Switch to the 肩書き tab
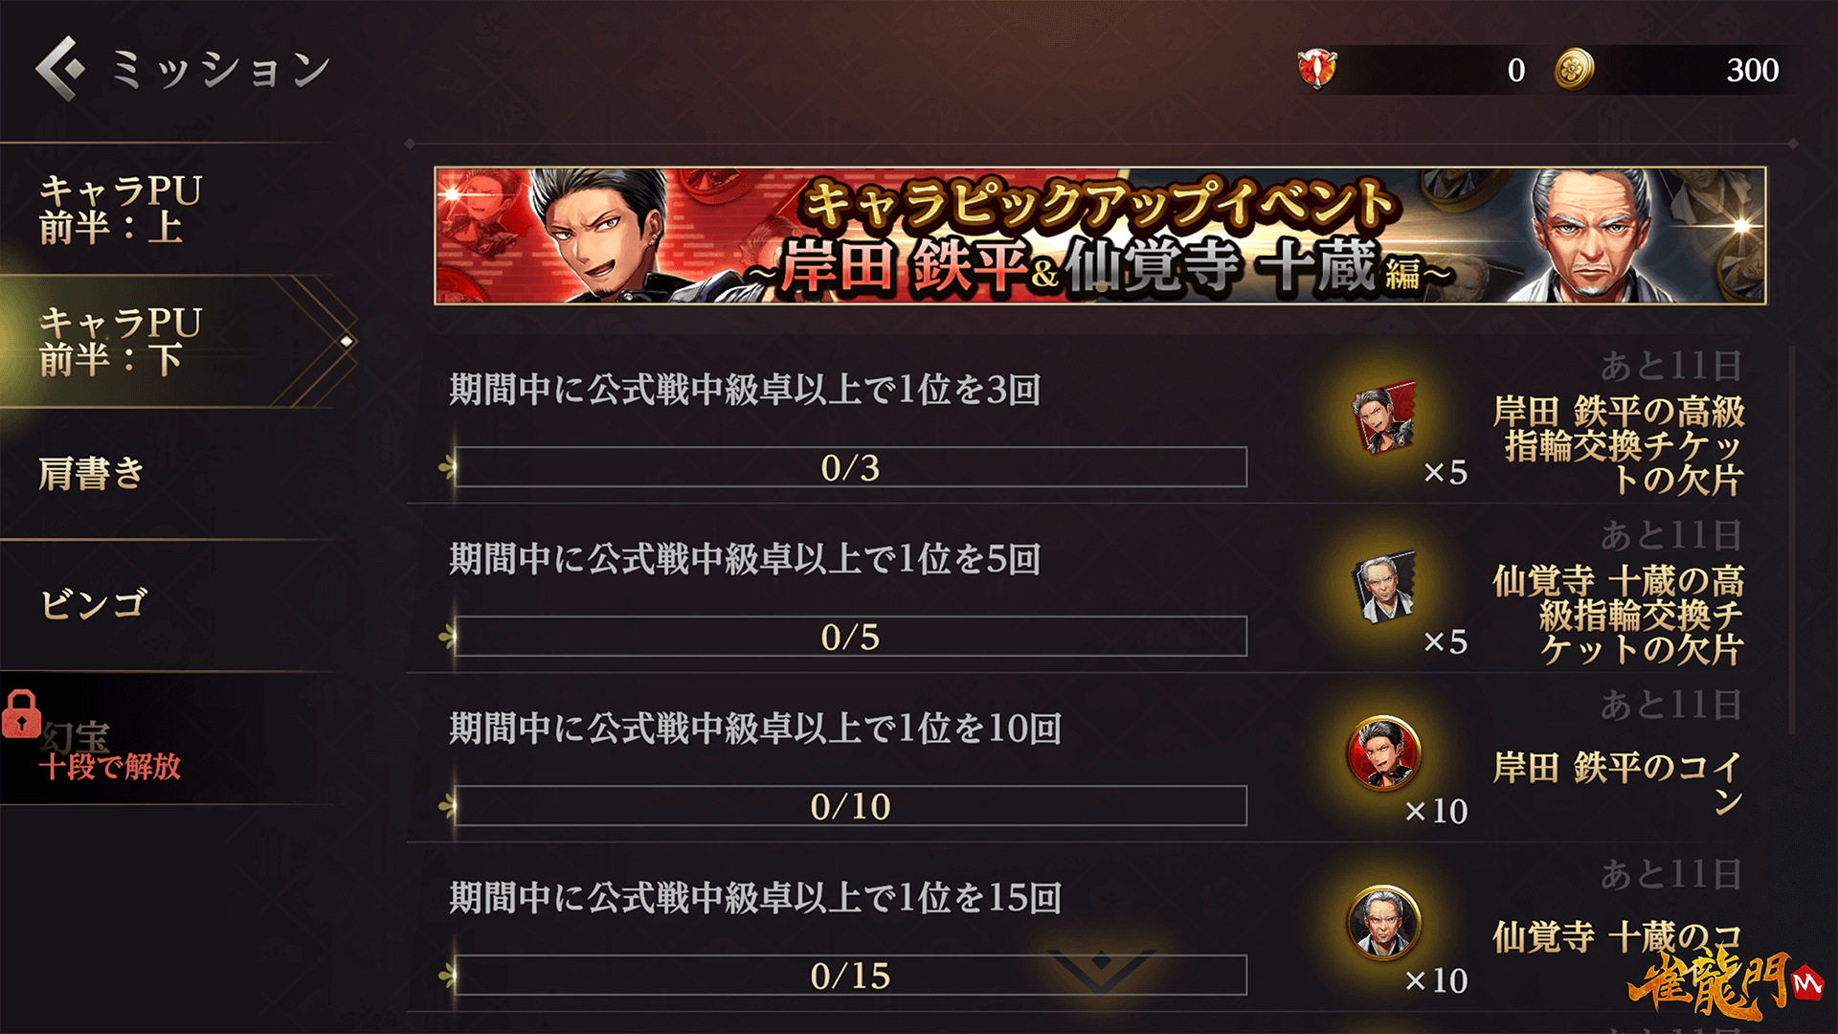 172,474
